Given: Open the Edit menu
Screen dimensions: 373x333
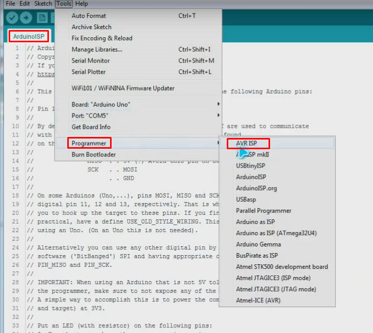Looking at the screenshot, I should pyautogui.click(x=24, y=4).
